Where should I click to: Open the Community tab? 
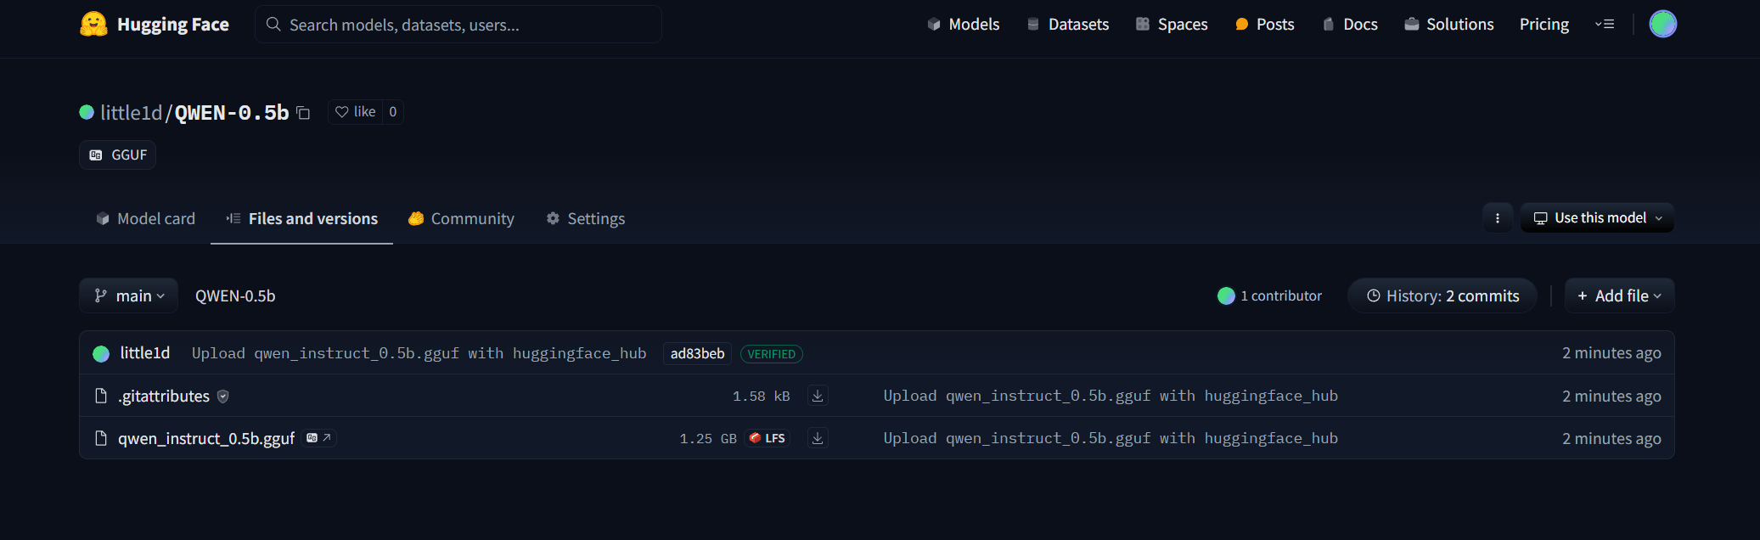coord(461,219)
